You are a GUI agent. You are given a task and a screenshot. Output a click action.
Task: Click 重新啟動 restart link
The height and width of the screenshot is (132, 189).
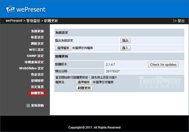click(x=37, y=106)
